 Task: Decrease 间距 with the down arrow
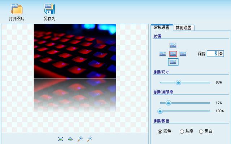(221, 55)
